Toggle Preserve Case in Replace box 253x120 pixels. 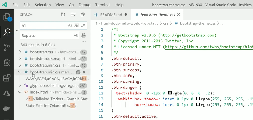tap(76, 35)
